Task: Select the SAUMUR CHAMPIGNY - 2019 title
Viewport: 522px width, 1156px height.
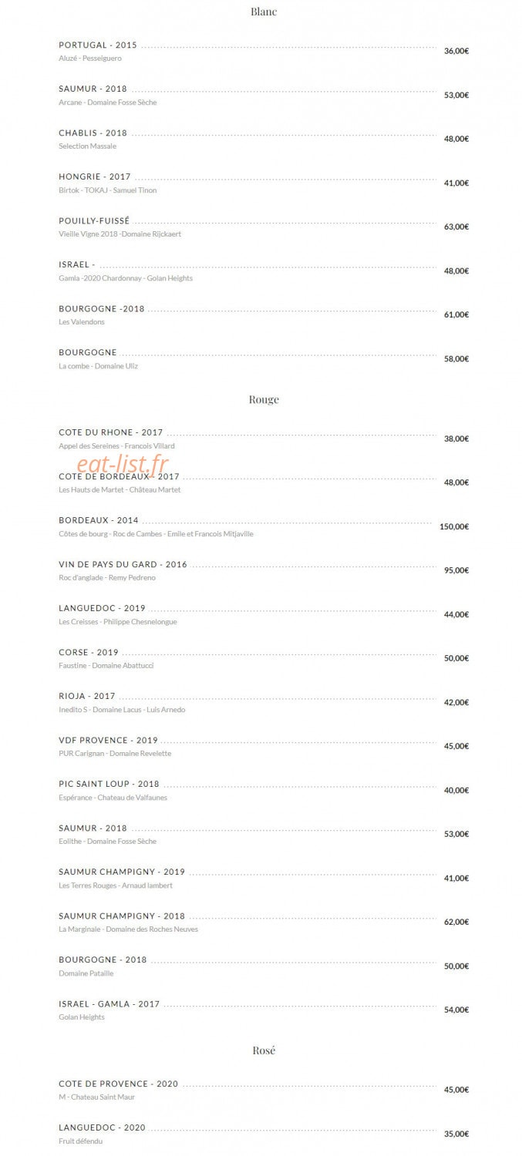Action: pyautogui.click(x=122, y=872)
